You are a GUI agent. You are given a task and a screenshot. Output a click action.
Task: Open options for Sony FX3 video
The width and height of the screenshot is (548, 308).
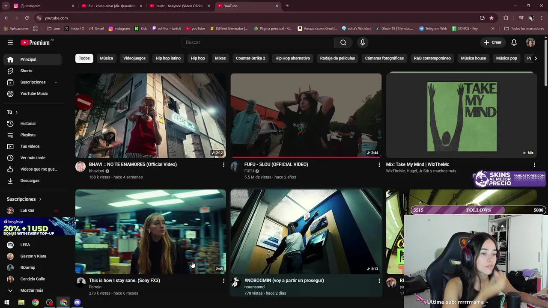[x=223, y=281]
